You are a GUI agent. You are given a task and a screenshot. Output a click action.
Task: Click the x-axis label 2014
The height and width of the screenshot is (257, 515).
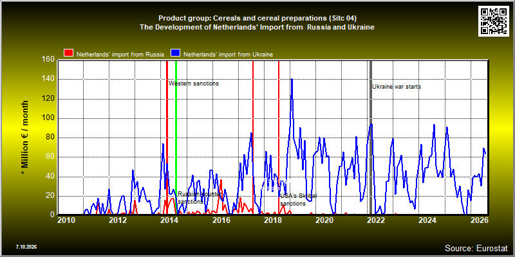[169, 220]
